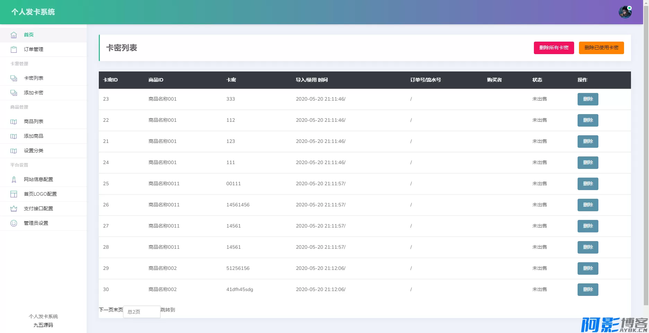Open the user avatar in top right
This screenshot has height=333, width=649.
click(x=625, y=12)
